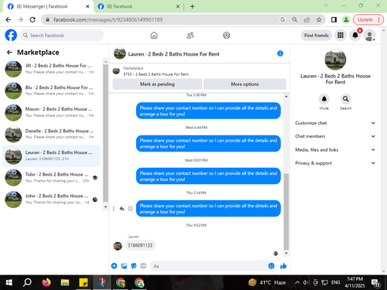Choose a GIF in composer
Image resolution: width=387 pixels, height=290 pixels.
coord(143,266)
